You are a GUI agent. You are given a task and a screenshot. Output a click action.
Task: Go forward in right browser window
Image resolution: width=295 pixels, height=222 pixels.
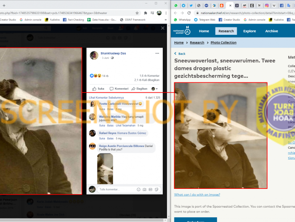tap(182, 13)
